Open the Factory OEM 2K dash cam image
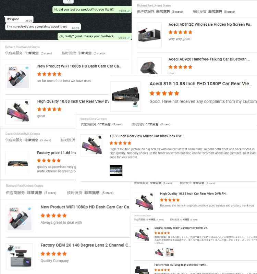 20,257
